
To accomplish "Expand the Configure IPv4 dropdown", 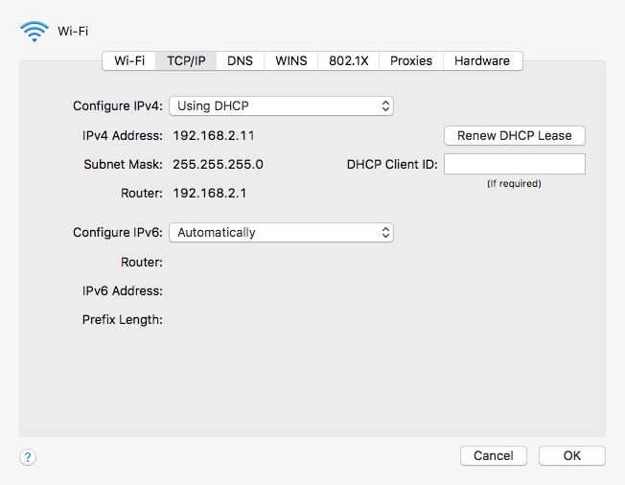I will 281,106.
